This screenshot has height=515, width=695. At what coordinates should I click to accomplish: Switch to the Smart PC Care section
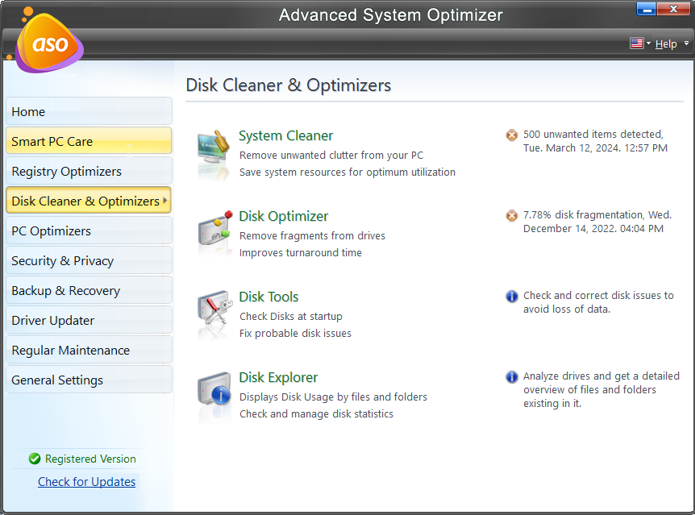(x=89, y=140)
